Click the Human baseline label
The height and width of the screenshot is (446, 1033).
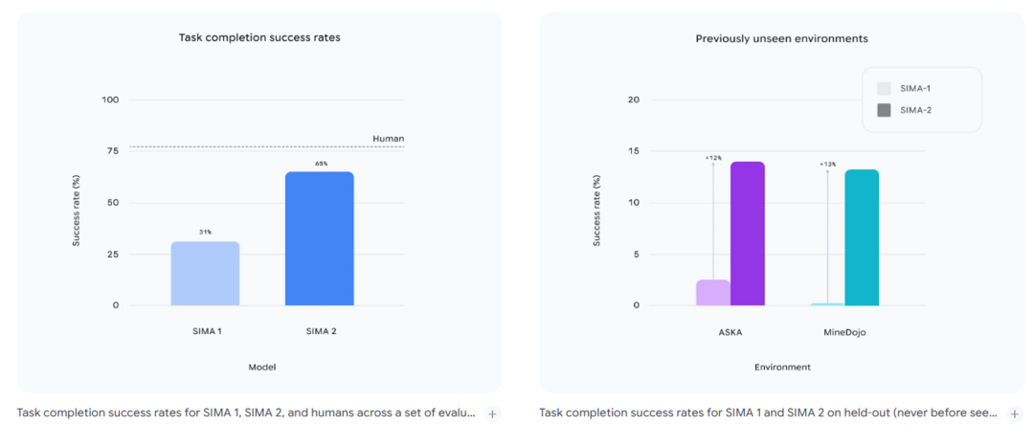[x=388, y=139]
